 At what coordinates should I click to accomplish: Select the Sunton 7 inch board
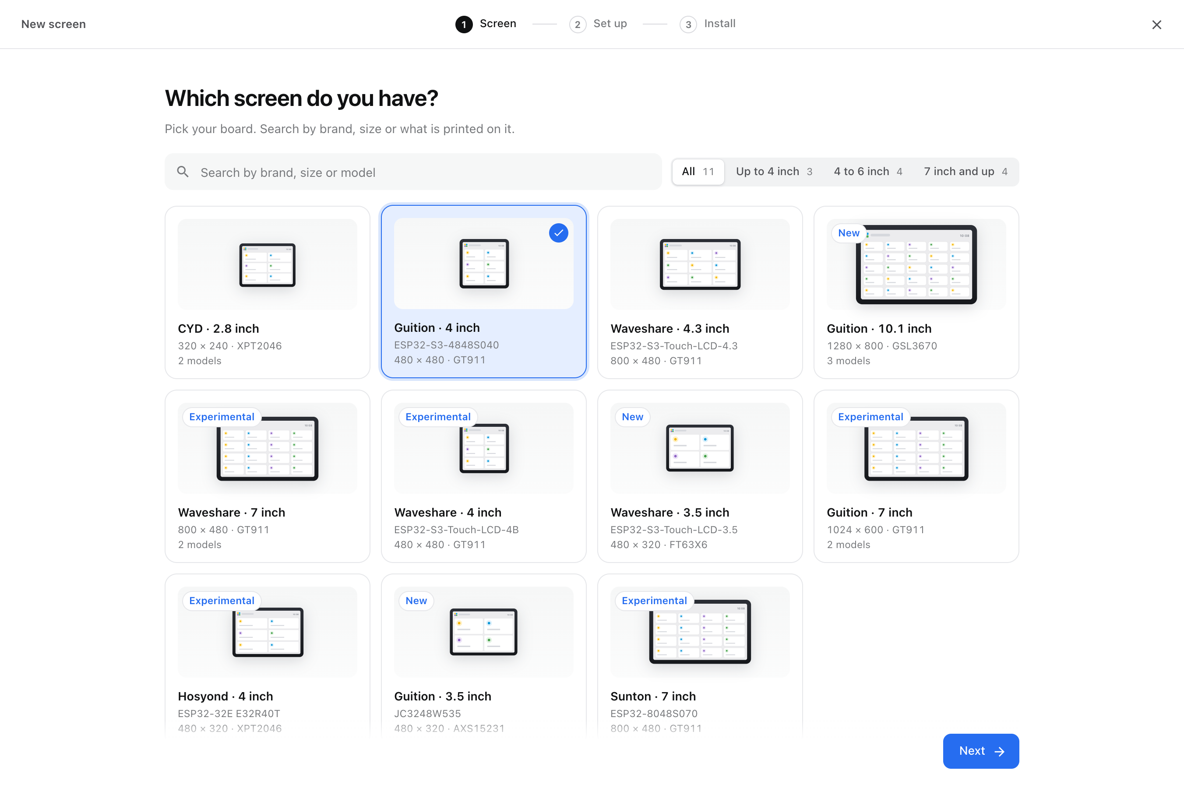pyautogui.click(x=700, y=655)
